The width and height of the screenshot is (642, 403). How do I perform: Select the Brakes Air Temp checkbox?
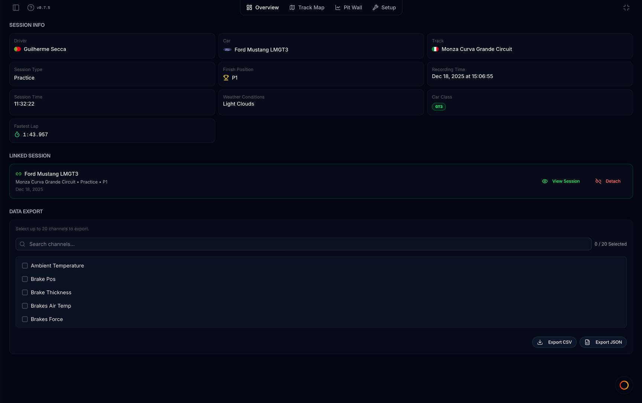click(x=25, y=306)
